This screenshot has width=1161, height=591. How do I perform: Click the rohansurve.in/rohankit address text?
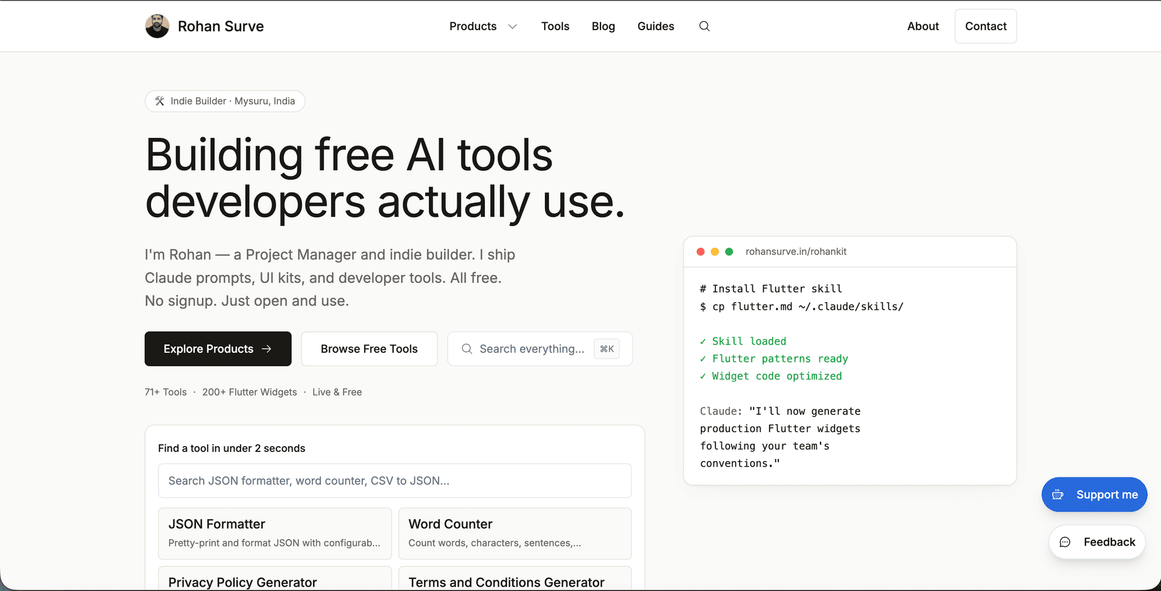click(x=796, y=251)
